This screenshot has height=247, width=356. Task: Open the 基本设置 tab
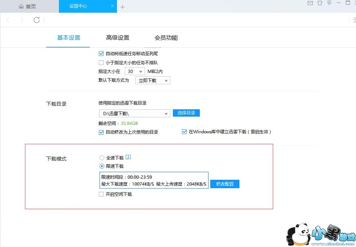pos(69,38)
